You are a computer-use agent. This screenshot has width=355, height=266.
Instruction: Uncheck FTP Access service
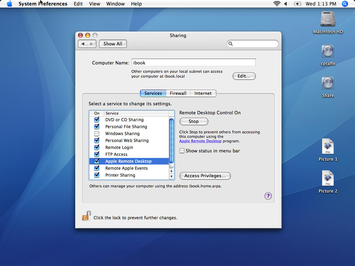(x=97, y=154)
